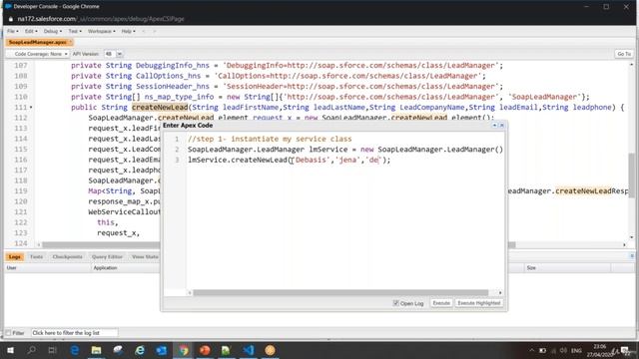Open the Help menu
The image size is (639, 359).
pyautogui.click(x=128, y=31)
